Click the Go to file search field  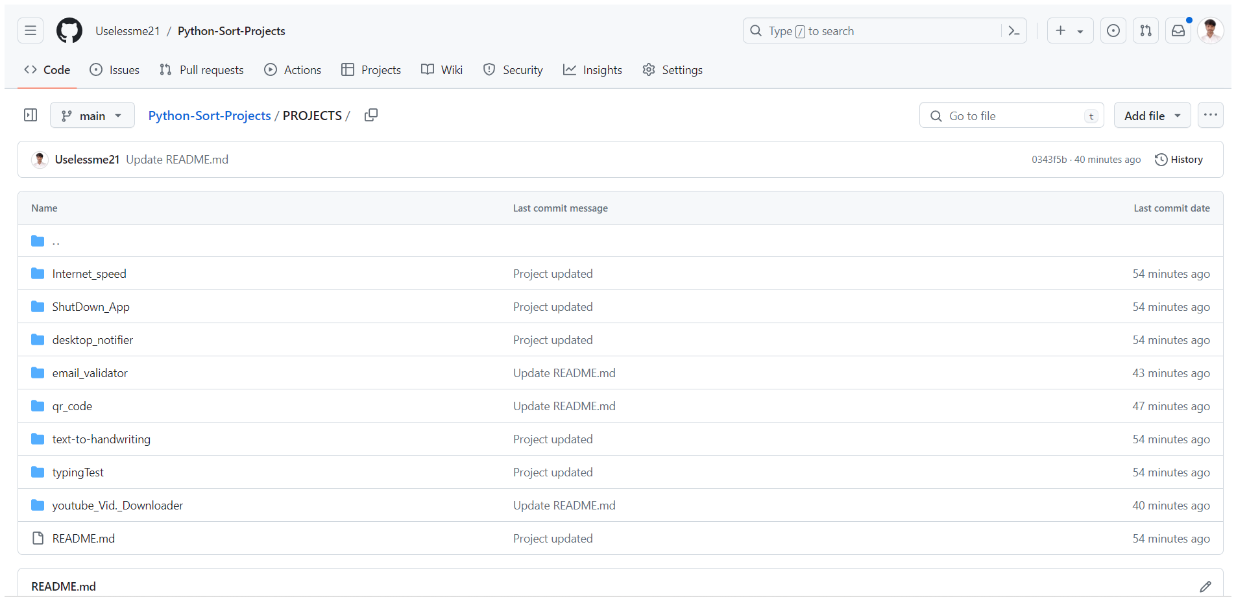1011,116
